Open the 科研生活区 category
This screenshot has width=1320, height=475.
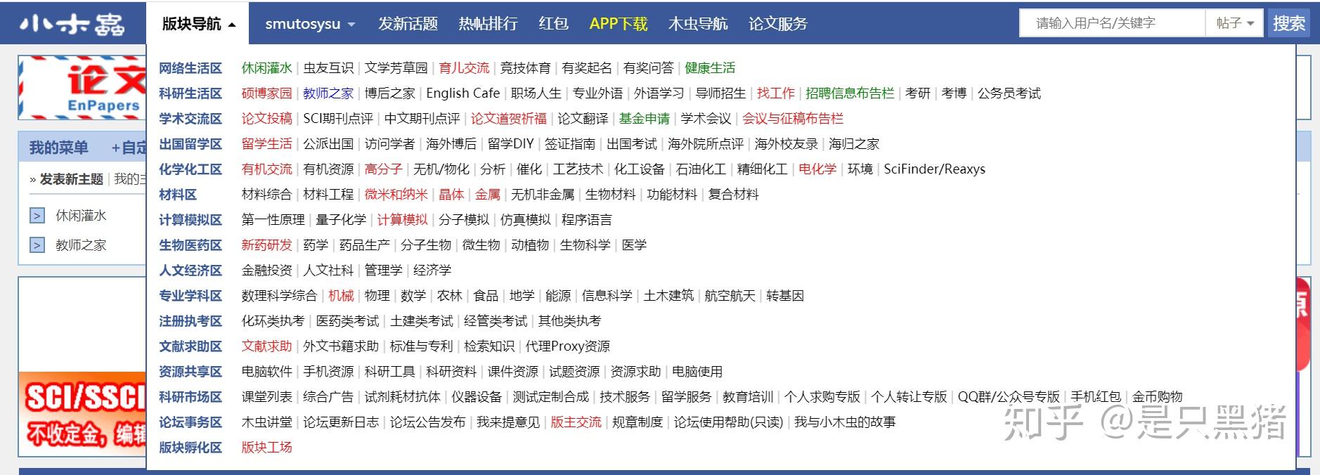(190, 93)
